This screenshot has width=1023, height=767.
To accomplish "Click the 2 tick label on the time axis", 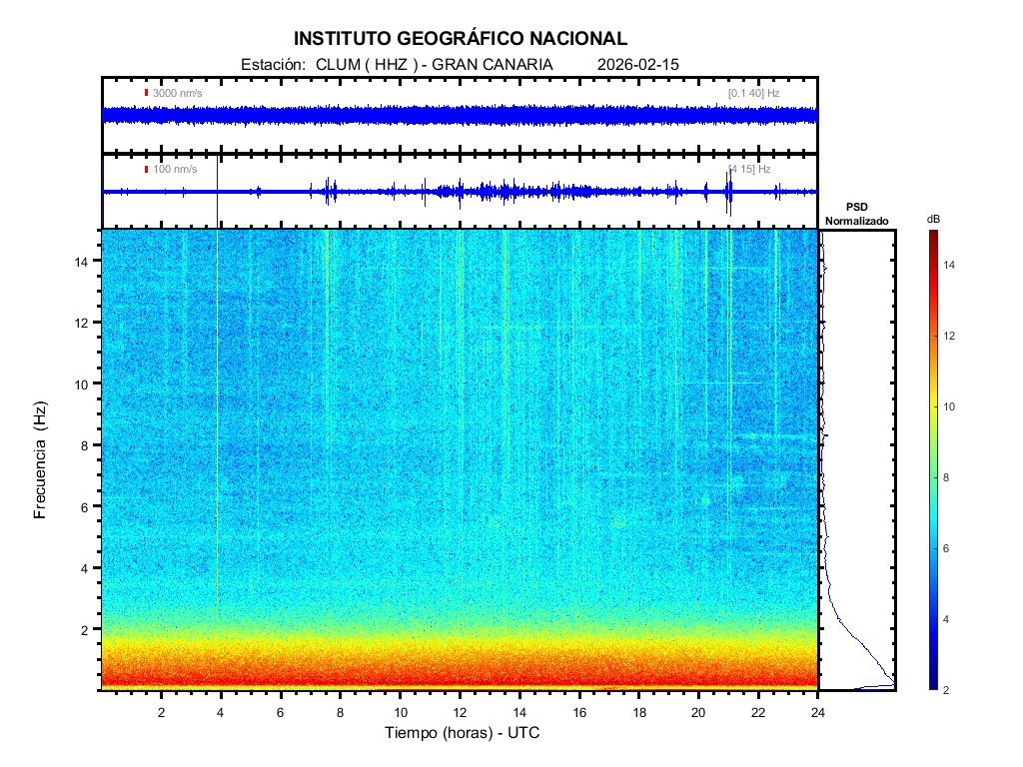I will click(x=162, y=712).
